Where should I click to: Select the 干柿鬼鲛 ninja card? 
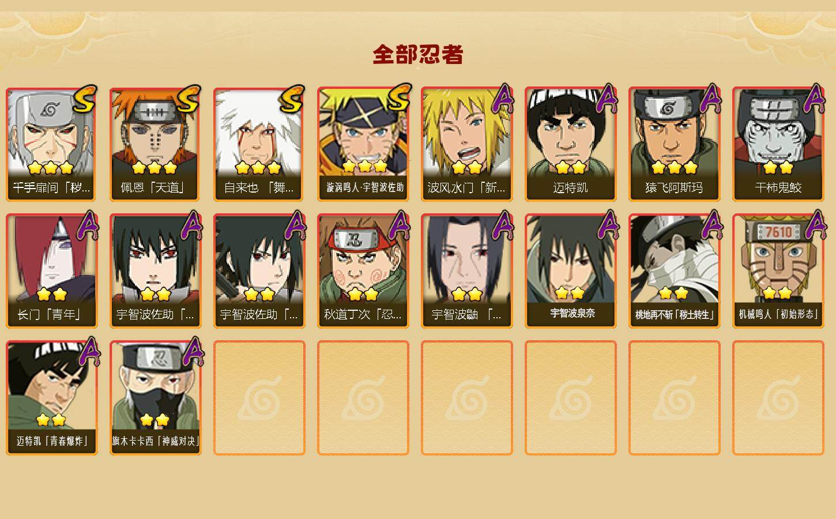coord(778,144)
